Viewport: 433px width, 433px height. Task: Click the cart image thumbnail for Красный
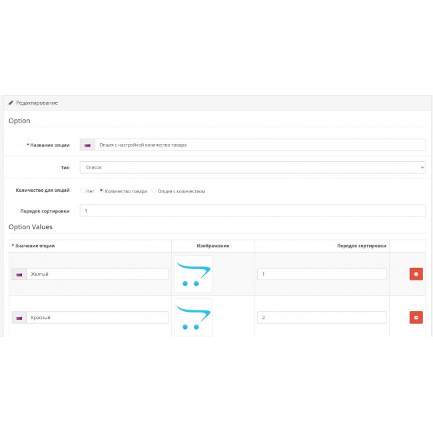pyautogui.click(x=193, y=316)
